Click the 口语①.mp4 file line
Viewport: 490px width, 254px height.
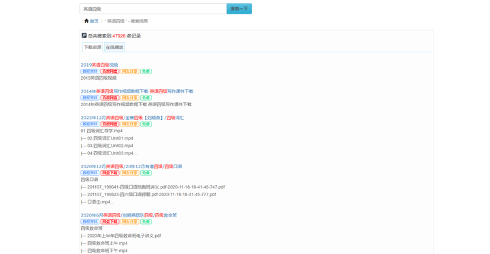click(x=97, y=202)
